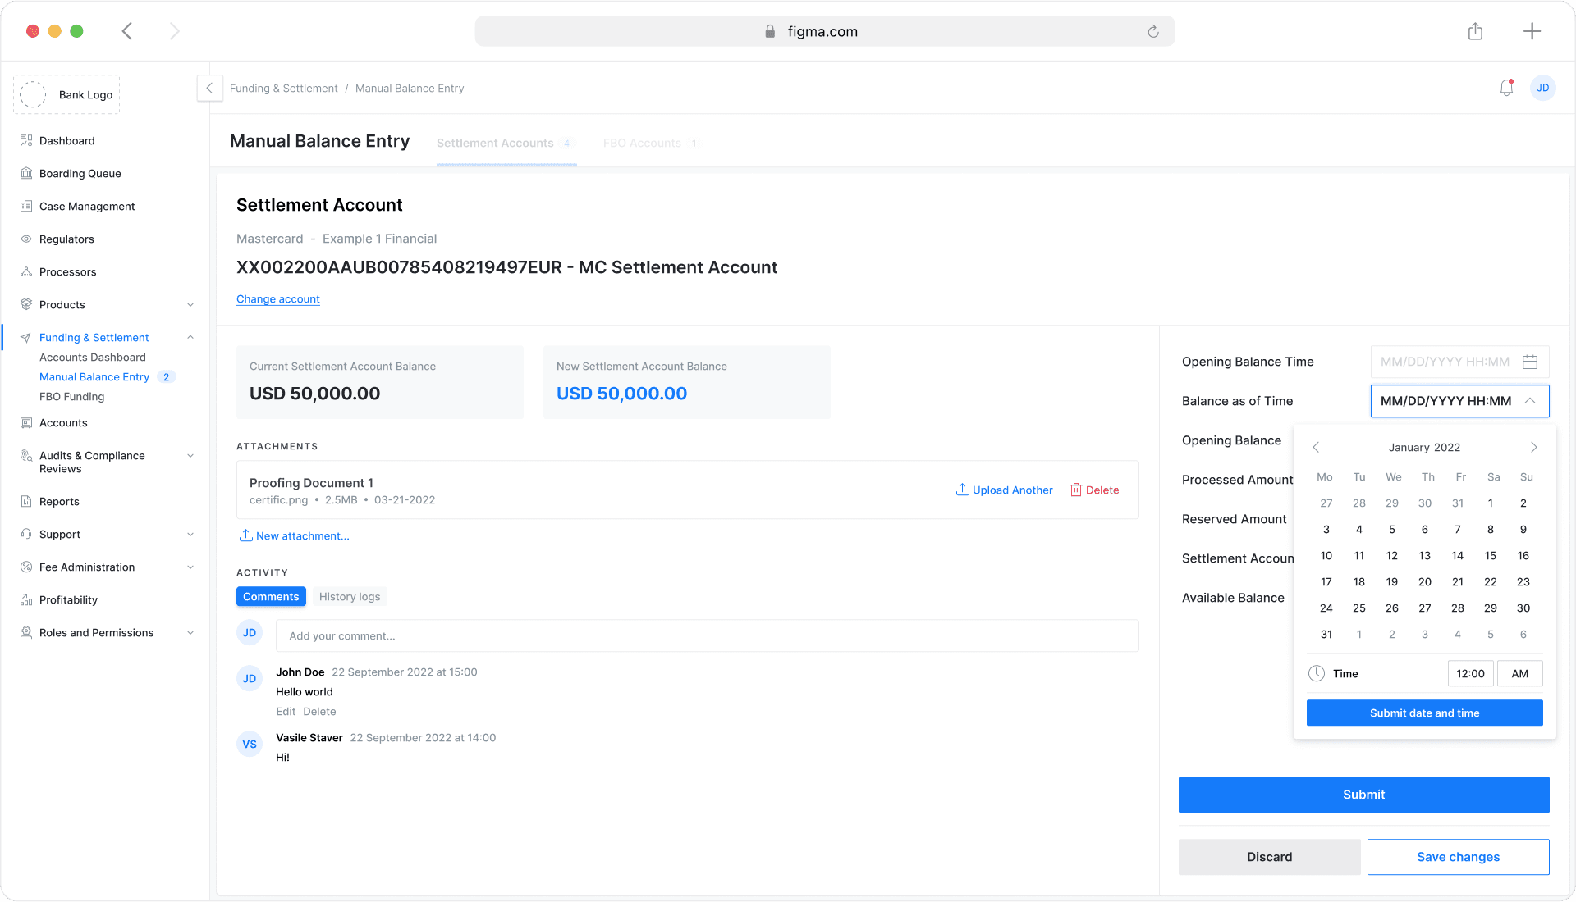The width and height of the screenshot is (1576, 902).
Task: Expand the Support submenu chevron
Action: pos(190,535)
